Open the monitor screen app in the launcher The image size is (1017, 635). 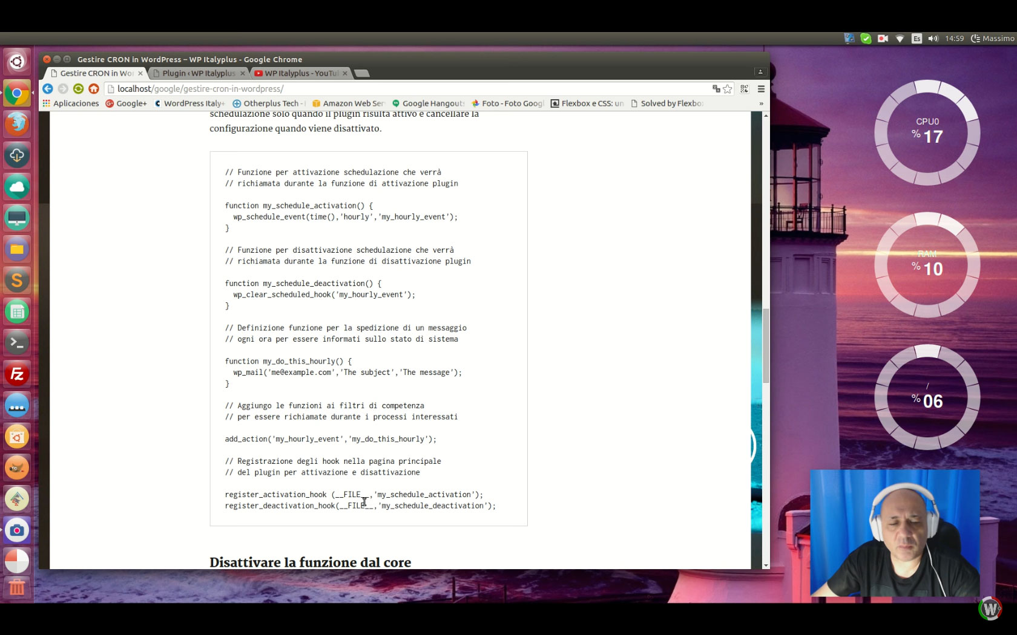click(x=17, y=218)
